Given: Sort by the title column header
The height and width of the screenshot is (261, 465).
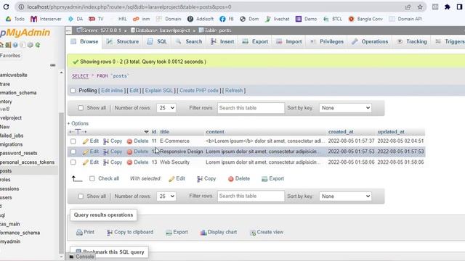Looking at the screenshot, I should click(x=164, y=132).
